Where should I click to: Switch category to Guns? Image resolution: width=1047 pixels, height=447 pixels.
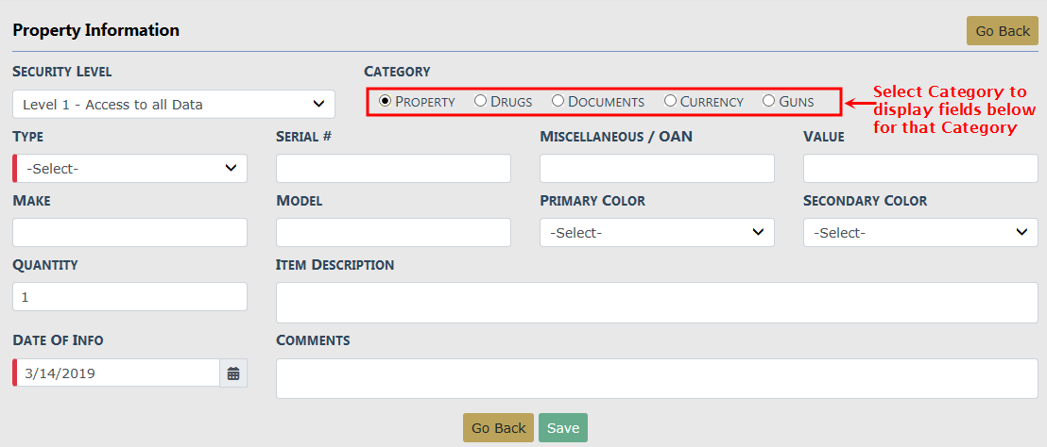click(x=768, y=101)
